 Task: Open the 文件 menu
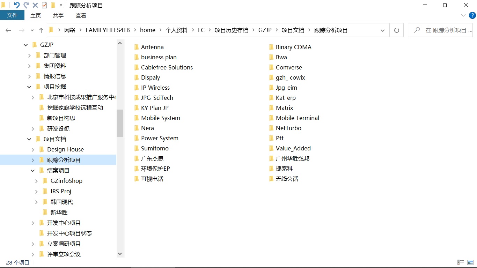pyautogui.click(x=12, y=15)
